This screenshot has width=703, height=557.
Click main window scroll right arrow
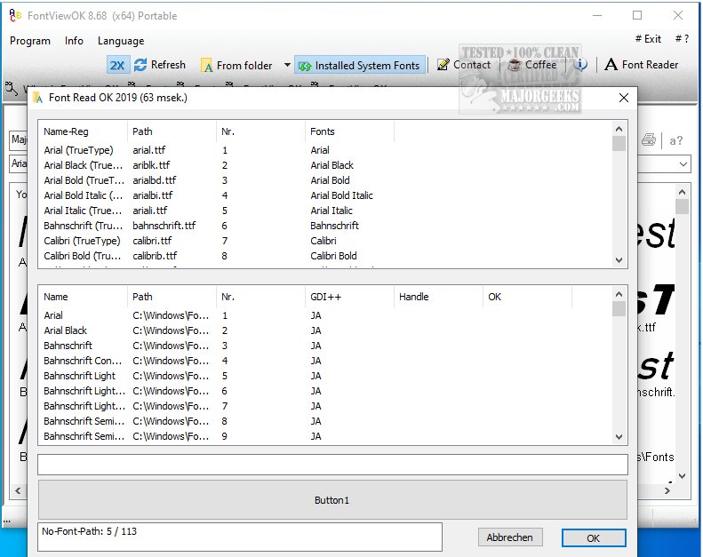[667, 490]
